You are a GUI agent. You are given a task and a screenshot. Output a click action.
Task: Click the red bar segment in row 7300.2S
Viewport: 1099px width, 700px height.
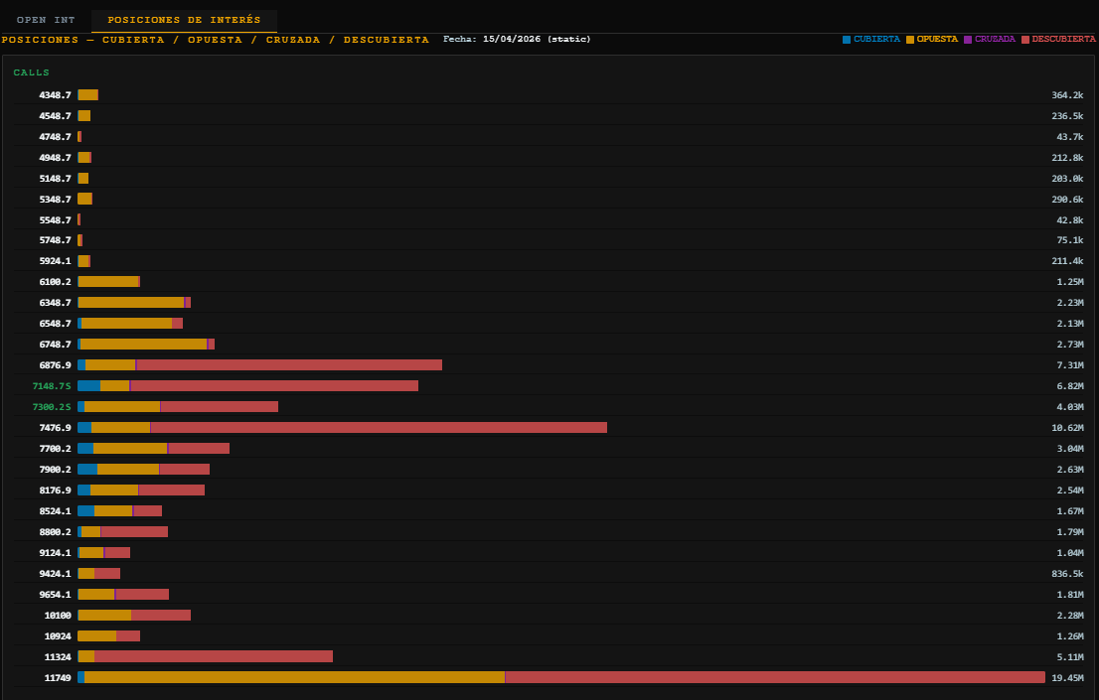(220, 407)
